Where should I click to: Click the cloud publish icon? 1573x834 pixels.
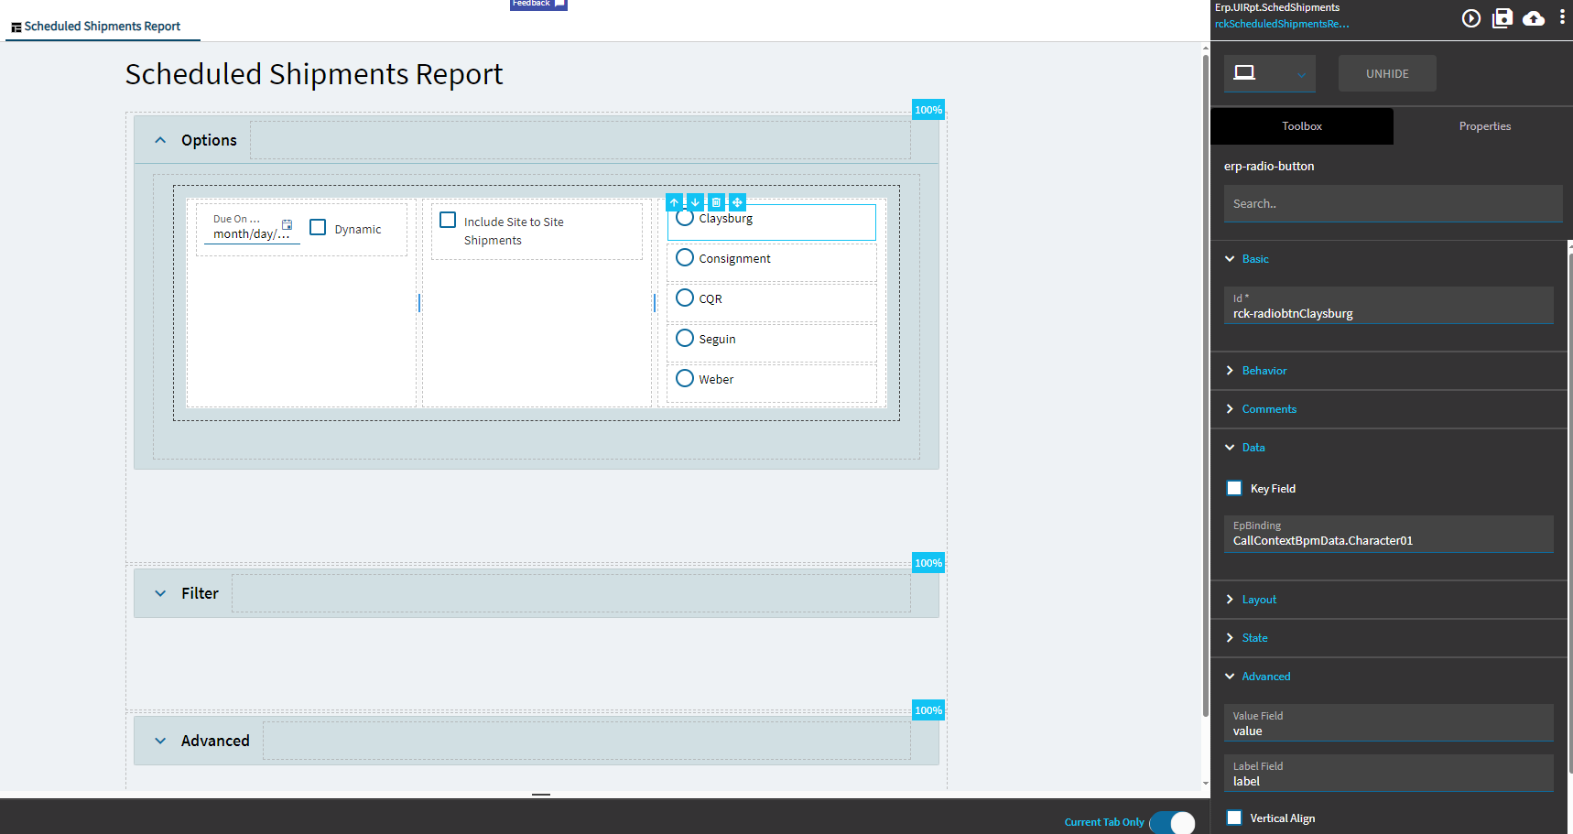1534,18
